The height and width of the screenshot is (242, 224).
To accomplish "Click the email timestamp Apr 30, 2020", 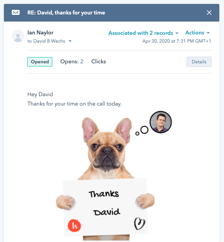I will click(x=176, y=41).
